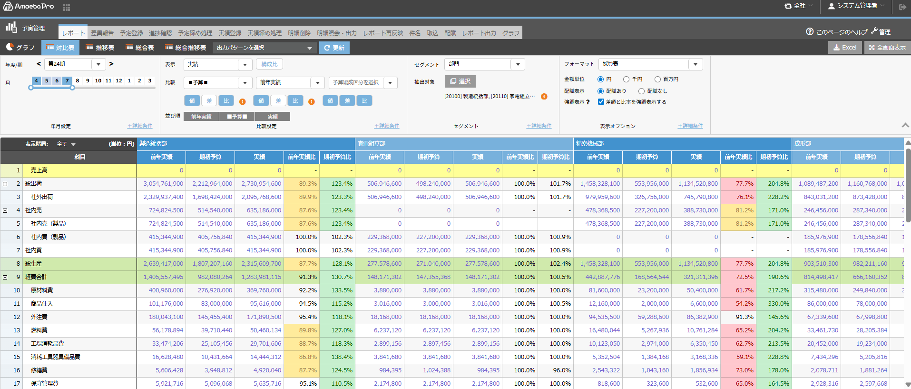Click info icon beside extracted segment list
This screenshot has width=911, height=389.
(544, 96)
